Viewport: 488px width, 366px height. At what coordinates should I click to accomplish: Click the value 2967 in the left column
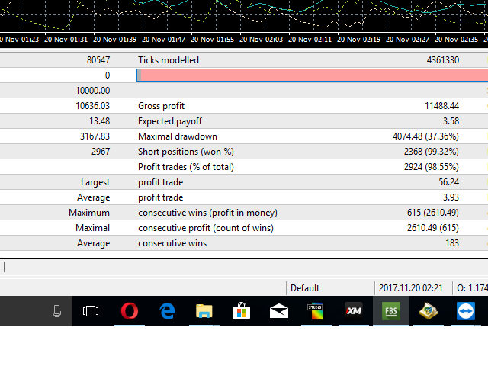(101, 152)
